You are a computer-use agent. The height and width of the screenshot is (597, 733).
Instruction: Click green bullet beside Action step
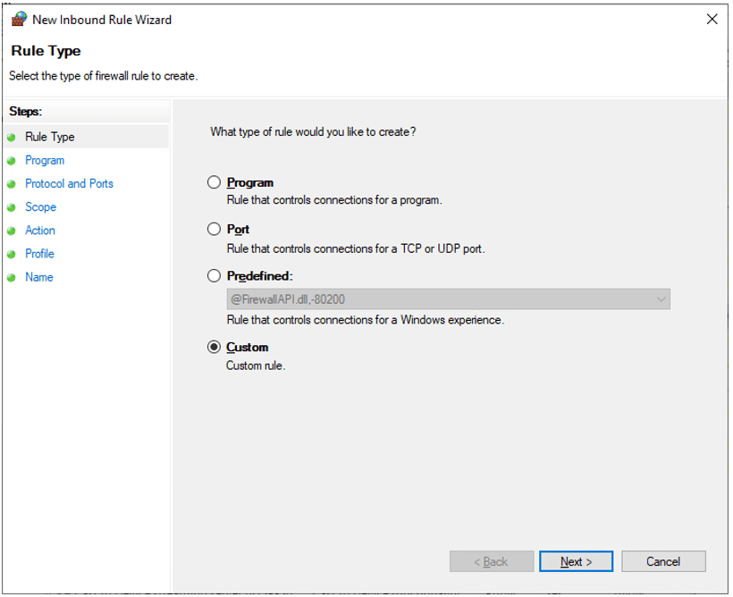12,231
